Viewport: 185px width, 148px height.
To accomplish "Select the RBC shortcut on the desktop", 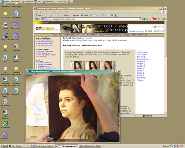I will coord(5,59).
